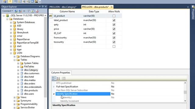Open the Connect dropdown in Object Explorer
This screenshot has width=195, height=109.
tap(8, 11)
